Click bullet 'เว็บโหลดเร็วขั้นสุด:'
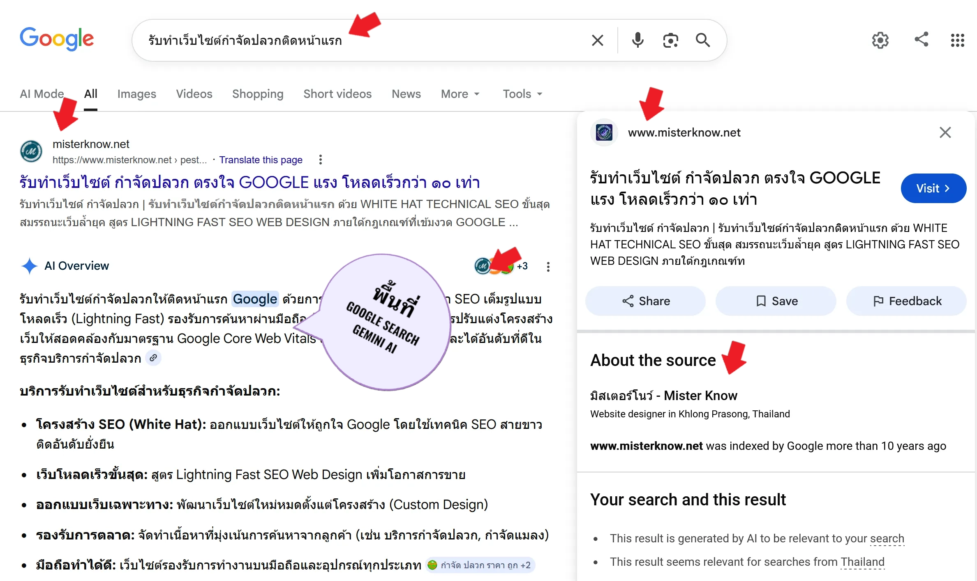The image size is (977, 581). [92, 475]
